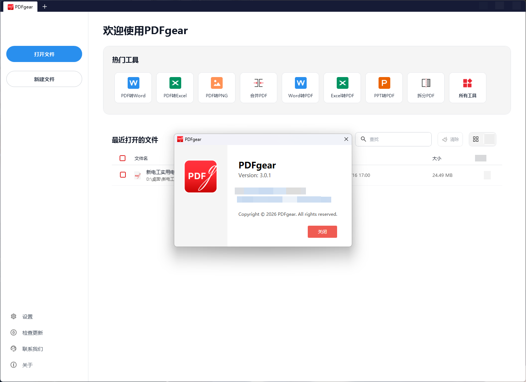Click the 新建文件 new file button

(44, 79)
